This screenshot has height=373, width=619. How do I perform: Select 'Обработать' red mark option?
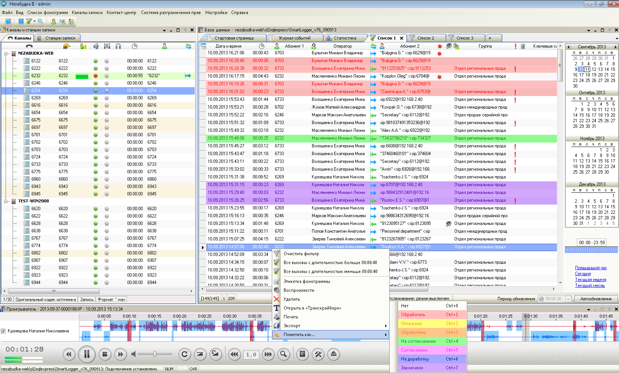click(x=413, y=315)
